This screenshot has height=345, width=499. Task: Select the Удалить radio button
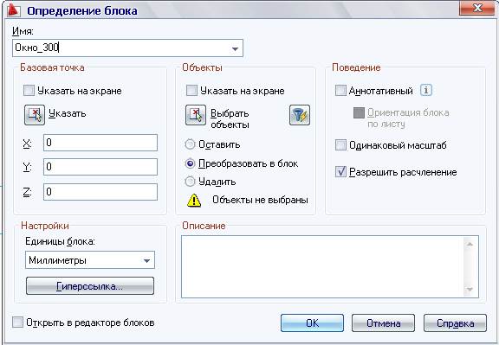tap(190, 182)
